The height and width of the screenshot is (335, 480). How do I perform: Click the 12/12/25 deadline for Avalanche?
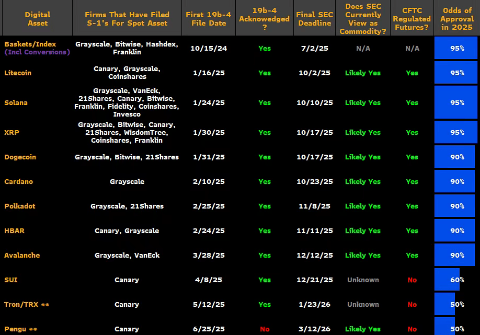click(314, 255)
